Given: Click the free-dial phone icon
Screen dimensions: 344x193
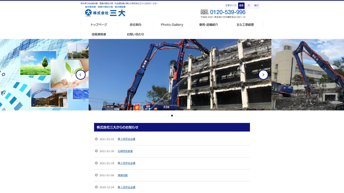Looking at the screenshot, I should tap(204, 12).
